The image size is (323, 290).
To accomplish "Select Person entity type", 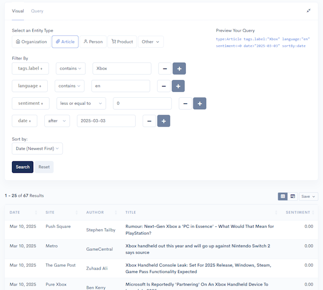I will click(x=93, y=42).
